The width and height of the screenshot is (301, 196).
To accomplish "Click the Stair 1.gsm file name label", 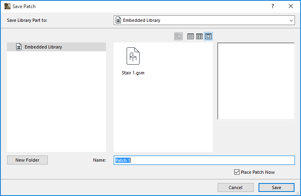I will 133,73.
